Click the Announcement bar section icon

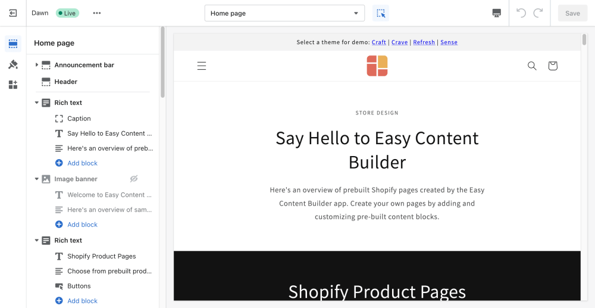[46, 65]
